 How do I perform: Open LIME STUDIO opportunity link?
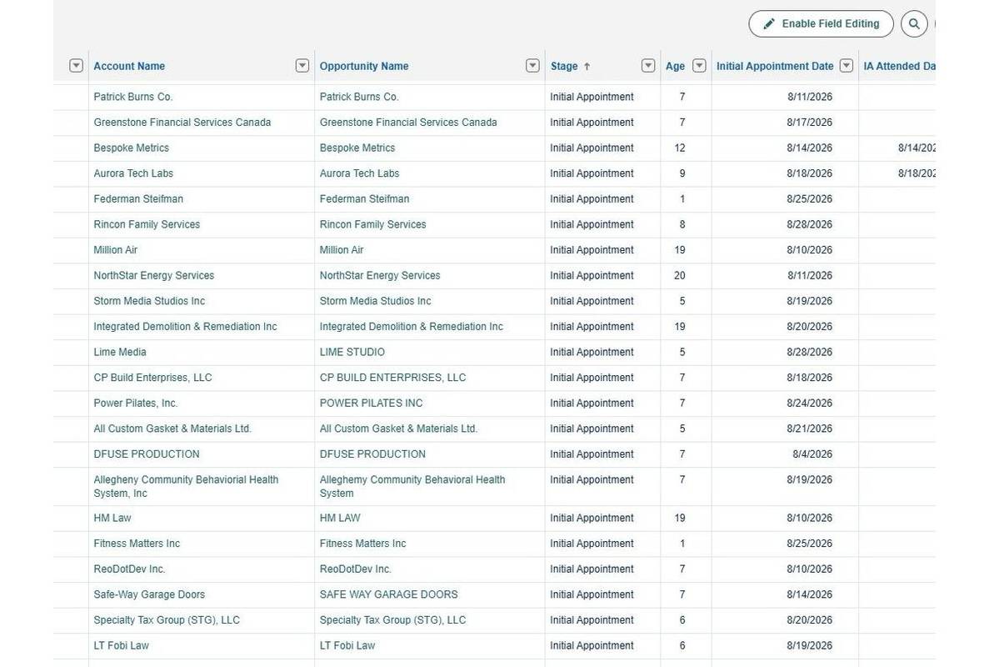point(352,352)
